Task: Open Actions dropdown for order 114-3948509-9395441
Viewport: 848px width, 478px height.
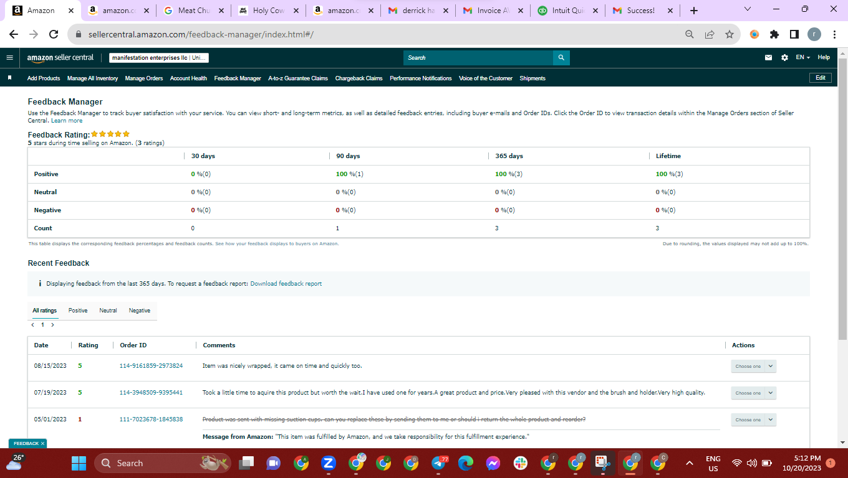Action: pyautogui.click(x=753, y=393)
